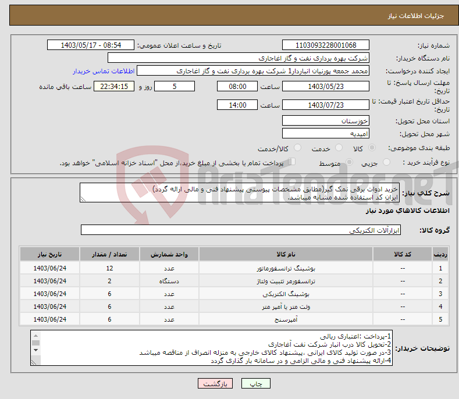459x399 pixels.
Task: Click the remaining days field showing 5
Action: (x=175, y=86)
